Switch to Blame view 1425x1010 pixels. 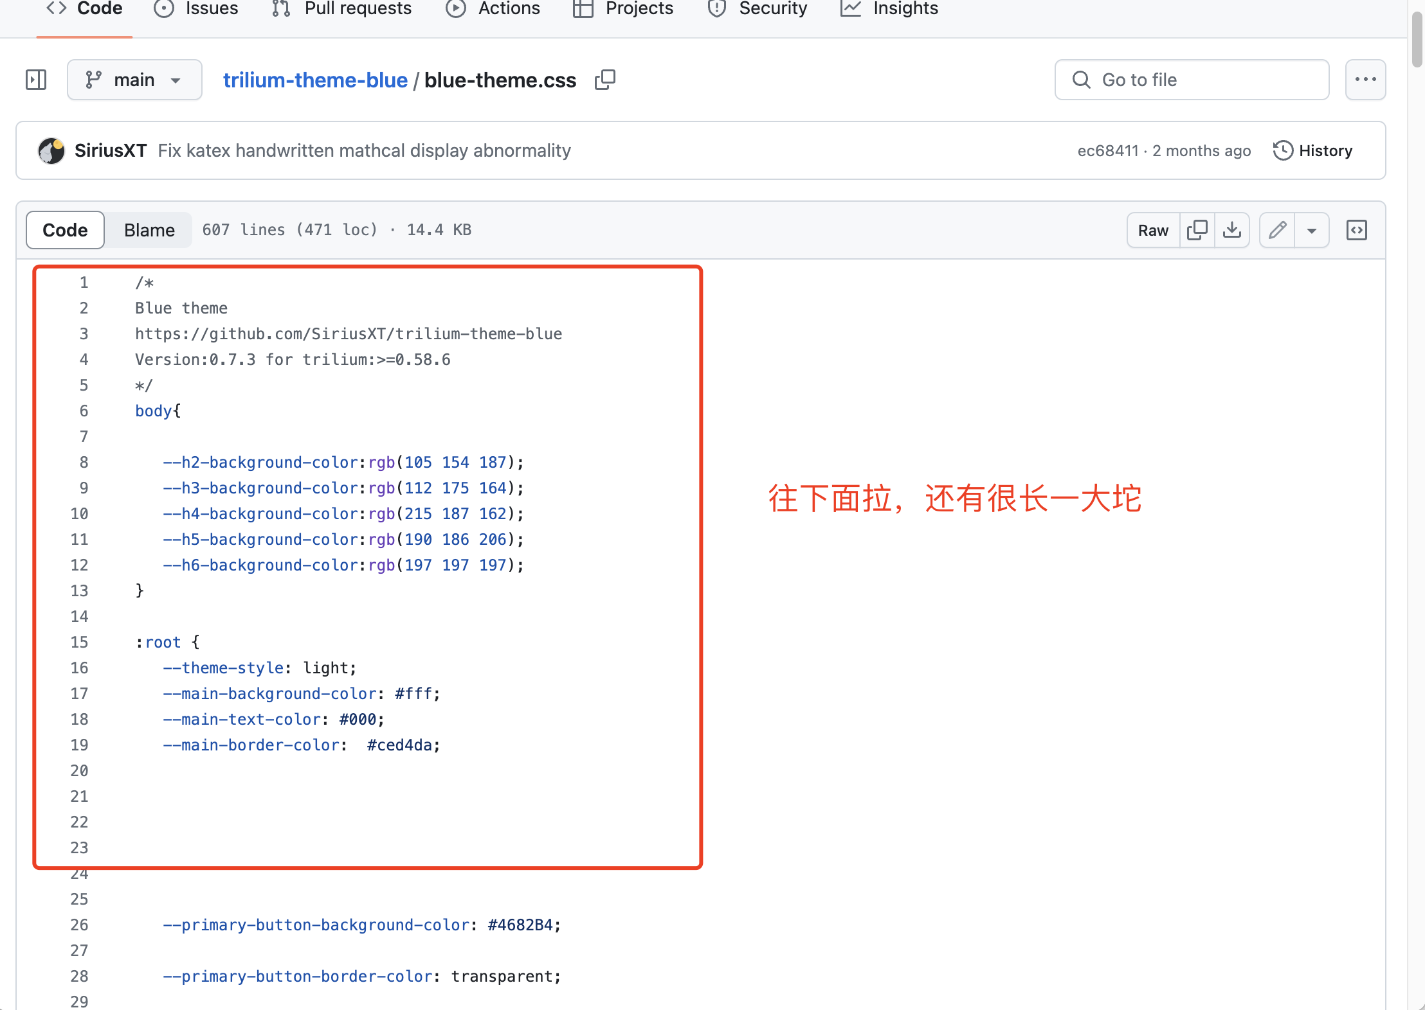coord(149,230)
